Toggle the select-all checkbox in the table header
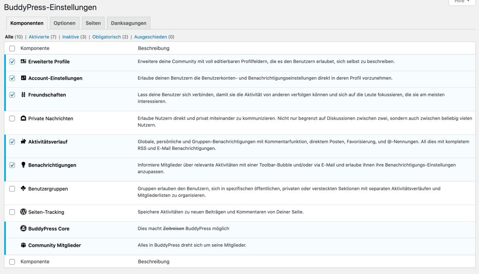 (12, 48)
